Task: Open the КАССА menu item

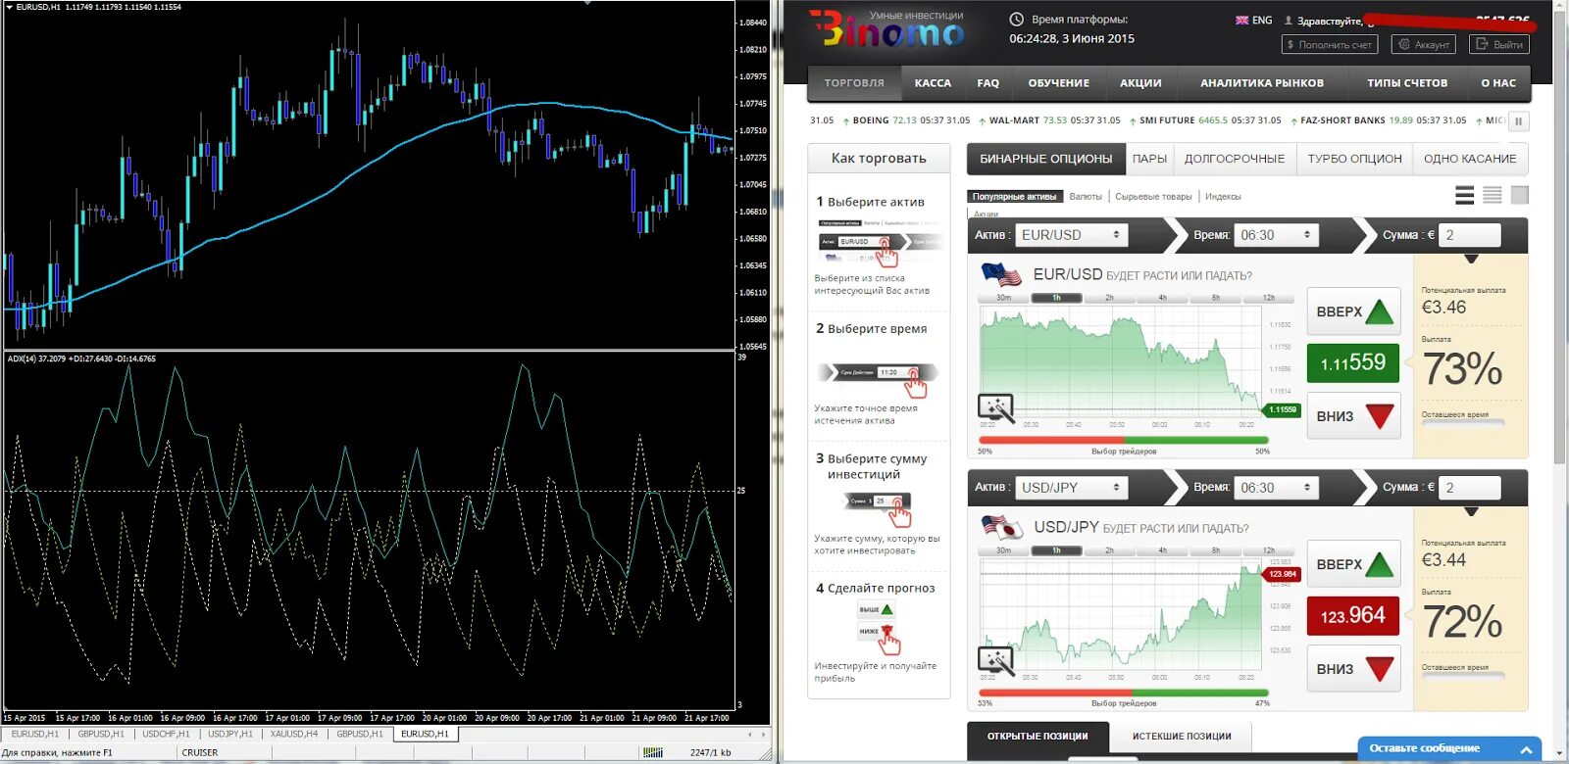Action: click(x=933, y=83)
